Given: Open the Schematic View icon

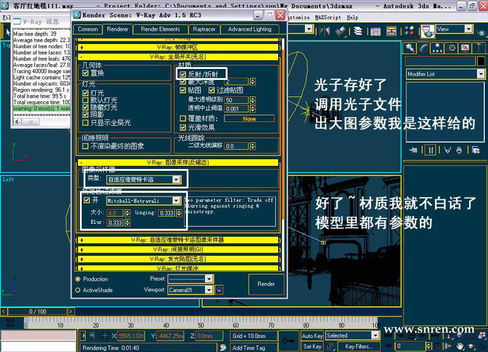Looking at the screenshot, I should click(391, 31).
